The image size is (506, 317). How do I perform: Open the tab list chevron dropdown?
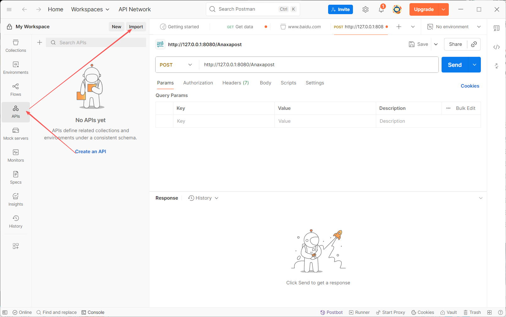(x=413, y=27)
